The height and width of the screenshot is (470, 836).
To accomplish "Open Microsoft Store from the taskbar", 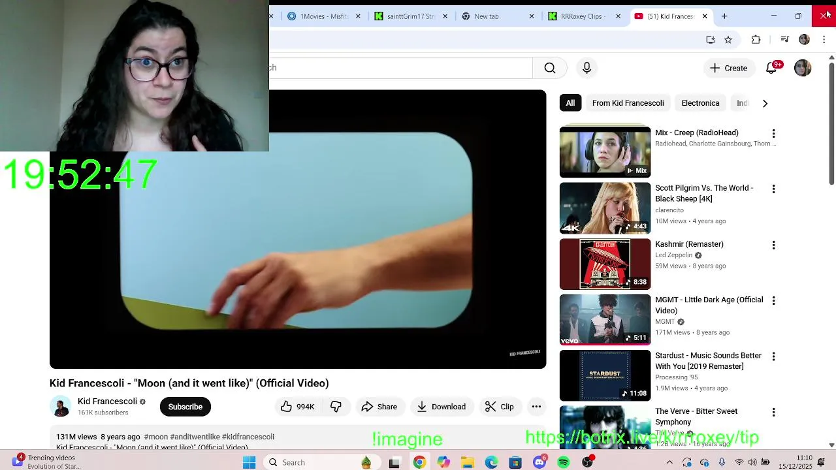I will [515, 462].
